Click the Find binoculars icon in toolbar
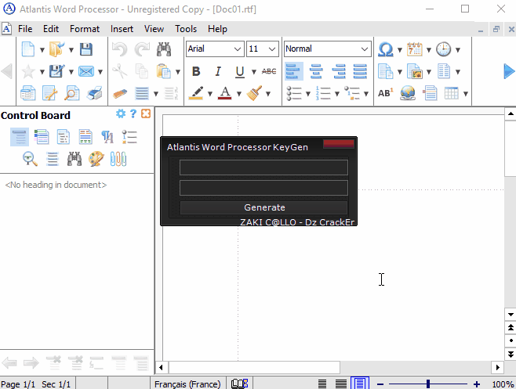Viewport: 516px width, 389px height. tap(164, 49)
